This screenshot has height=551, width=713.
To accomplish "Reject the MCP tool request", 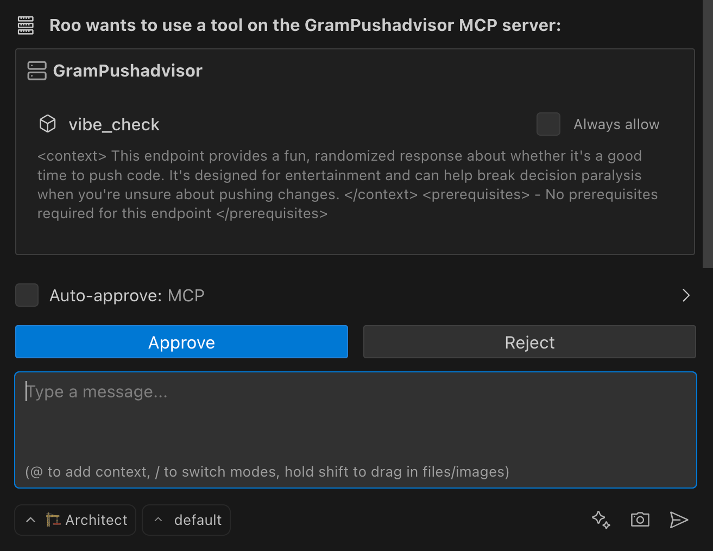I will click(x=529, y=342).
